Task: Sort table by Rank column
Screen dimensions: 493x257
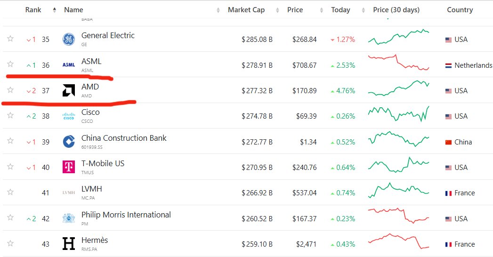Action: click(x=34, y=10)
